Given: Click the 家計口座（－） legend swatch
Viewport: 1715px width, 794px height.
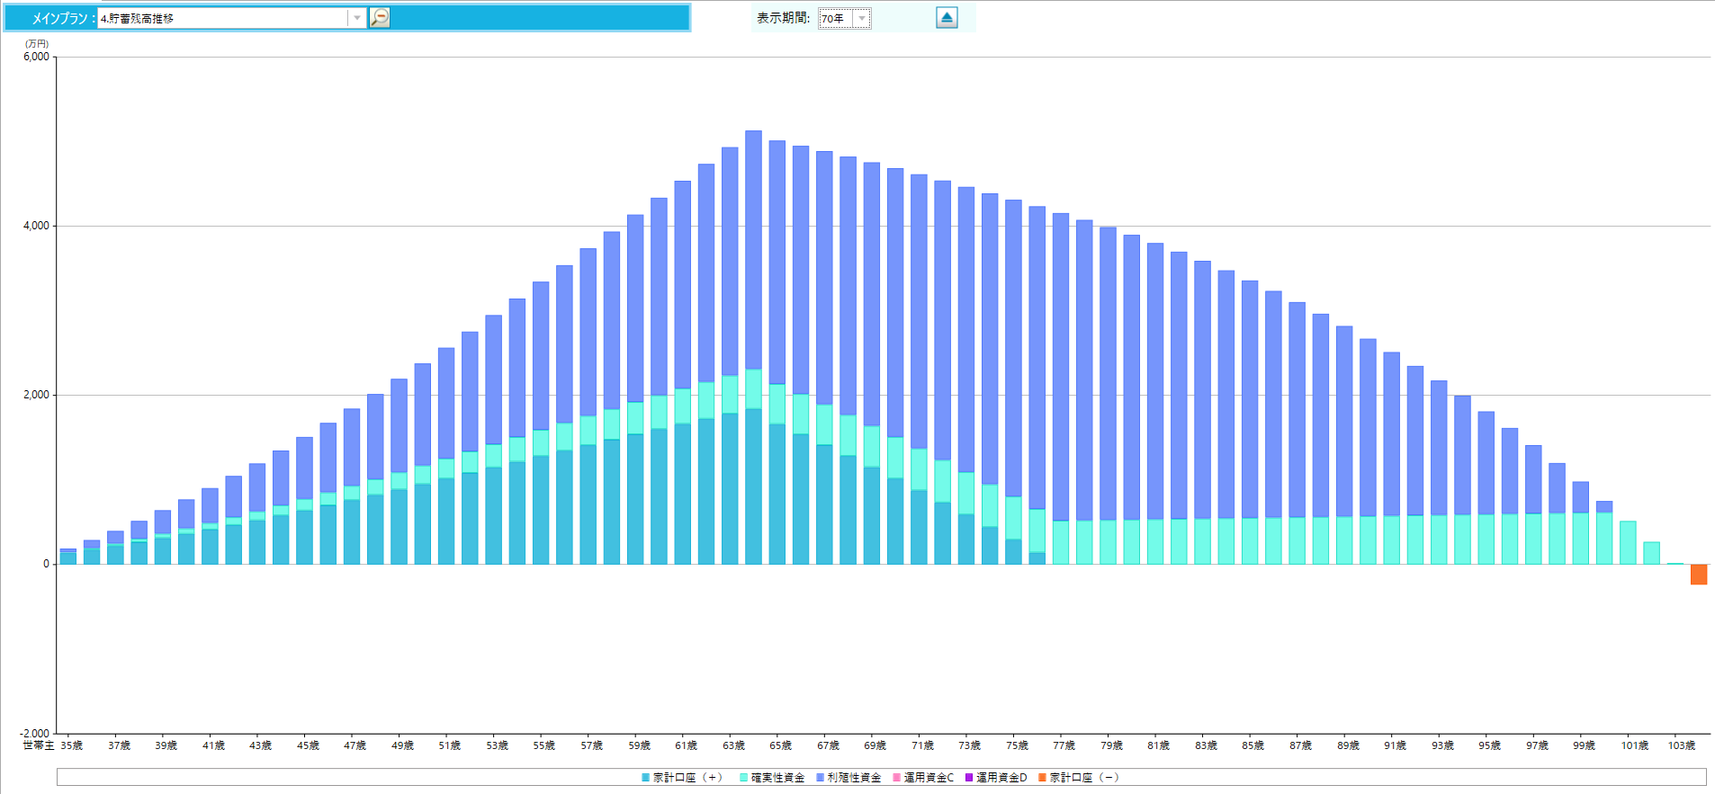Looking at the screenshot, I should coord(1042,778).
